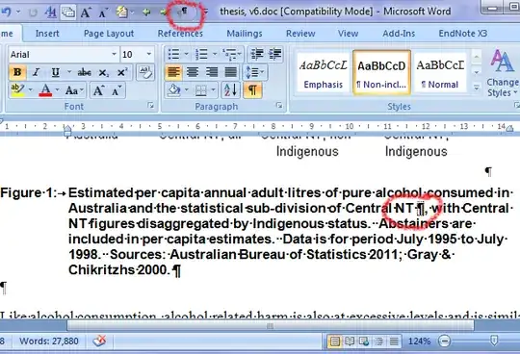The image size is (520, 354).
Task: Click the Quick Styles icon in the quick access toolbar
Action: [x=51, y=13]
